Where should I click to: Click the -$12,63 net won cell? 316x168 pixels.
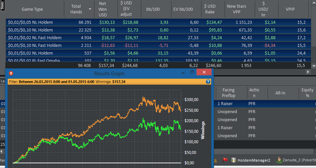[x=107, y=45]
